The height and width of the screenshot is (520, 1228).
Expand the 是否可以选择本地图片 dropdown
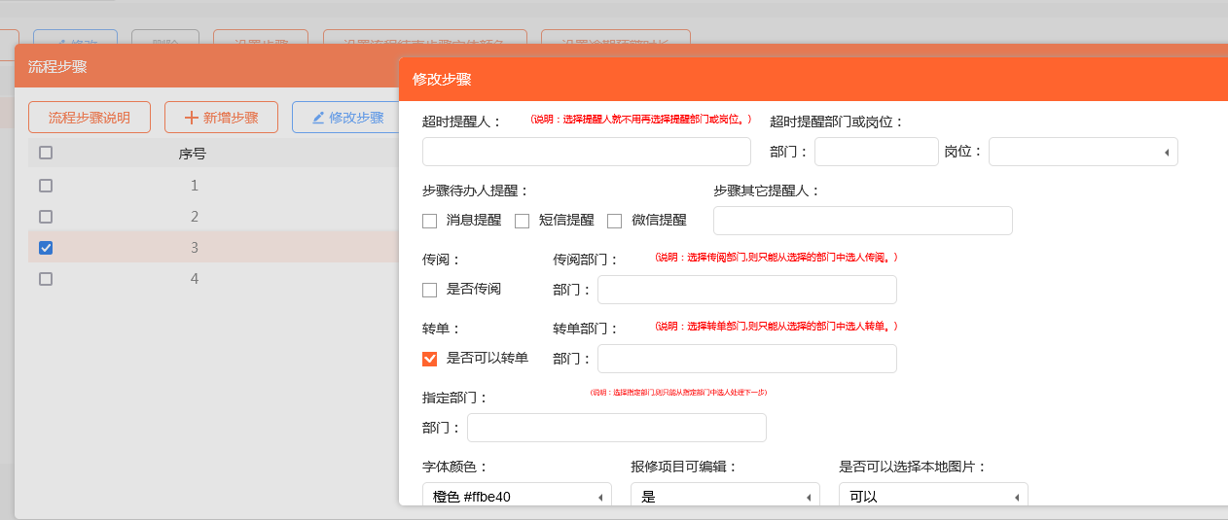(x=933, y=497)
